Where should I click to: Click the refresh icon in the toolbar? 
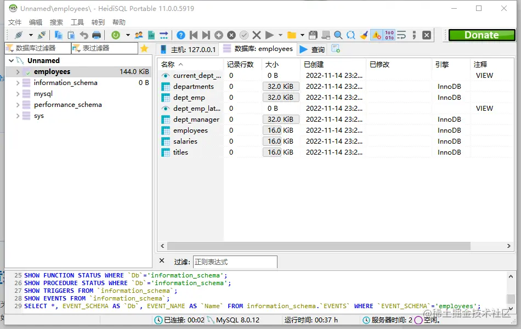coord(116,35)
